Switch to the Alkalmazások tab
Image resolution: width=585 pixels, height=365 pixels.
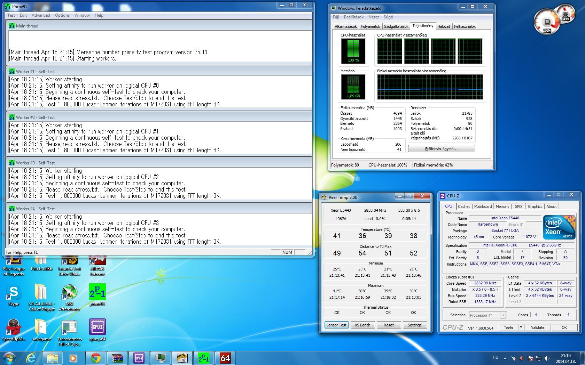[345, 26]
